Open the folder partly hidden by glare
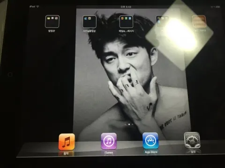The width and height of the screenshot is (225, 168). point(163,21)
